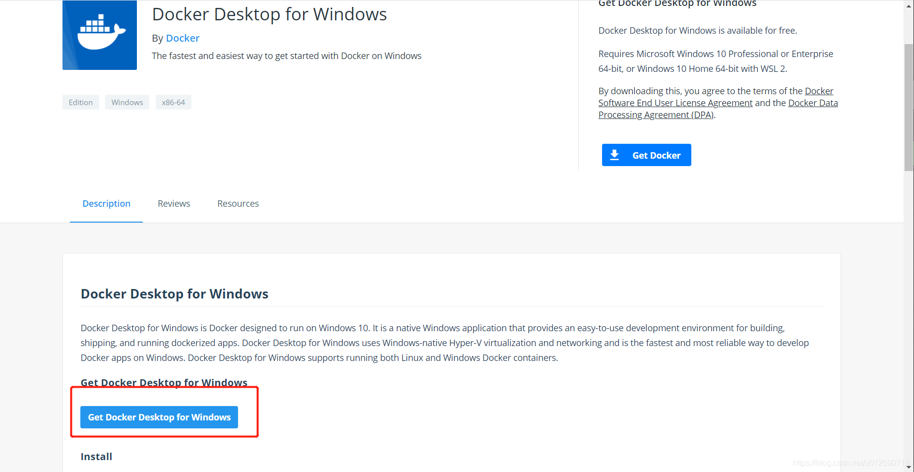Switch to the Reviews tab

[174, 204]
